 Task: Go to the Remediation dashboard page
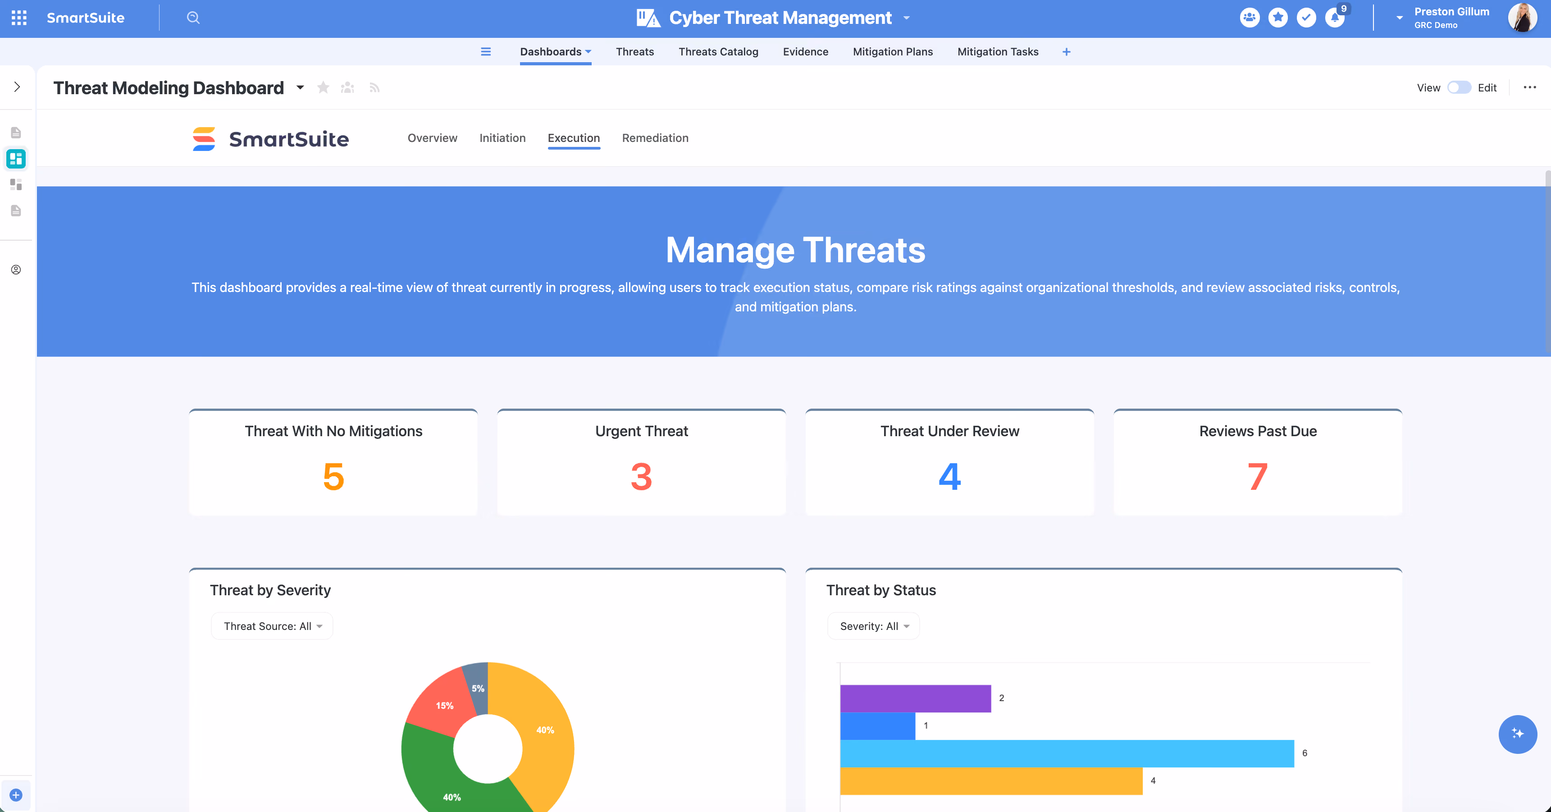click(655, 138)
